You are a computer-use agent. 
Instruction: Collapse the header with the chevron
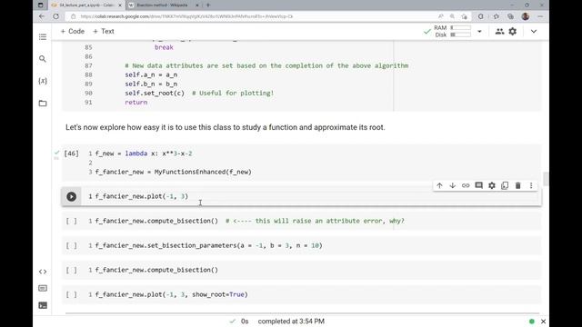[x=534, y=32]
